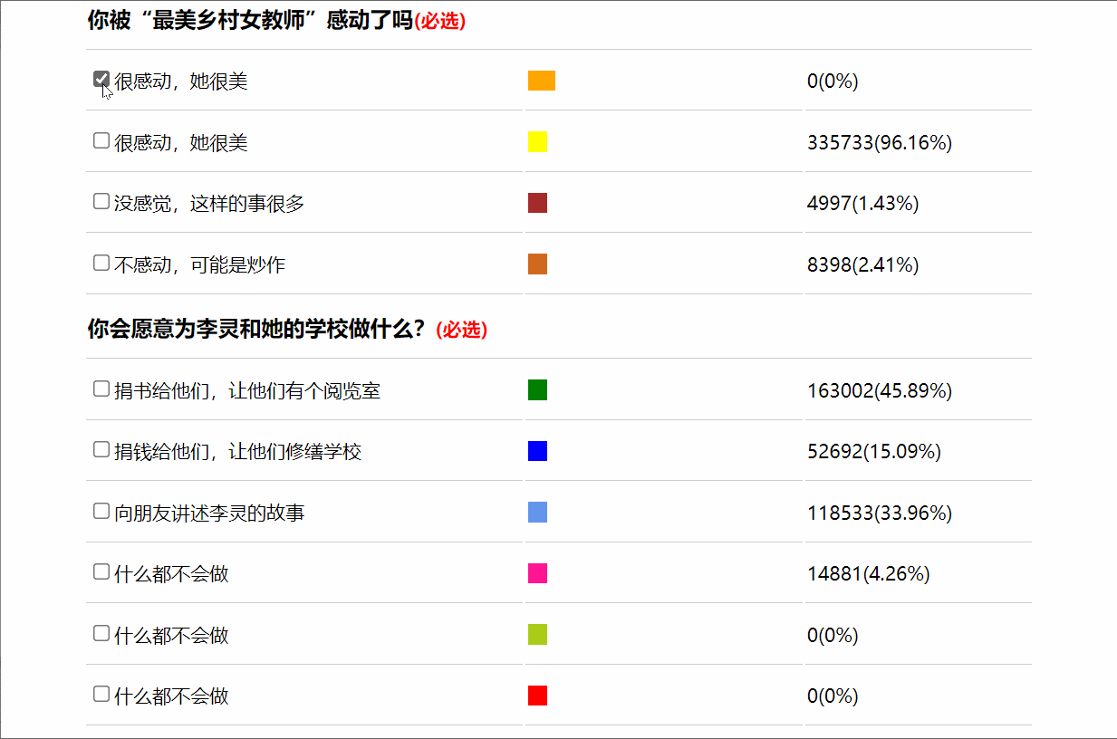Click the pink swatch beside 14881(4.26%)

click(x=537, y=573)
